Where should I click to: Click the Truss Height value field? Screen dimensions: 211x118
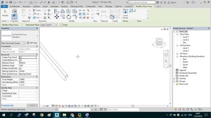click(x=28, y=79)
